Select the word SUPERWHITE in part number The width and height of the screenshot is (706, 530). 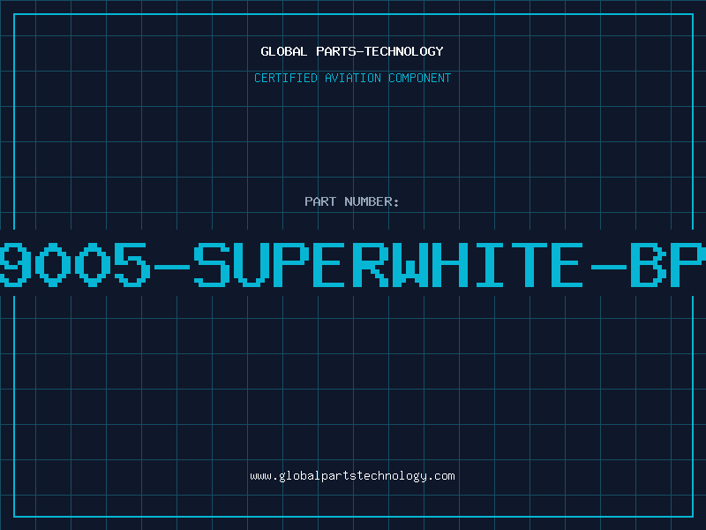[x=388, y=265]
